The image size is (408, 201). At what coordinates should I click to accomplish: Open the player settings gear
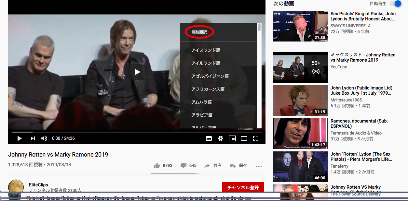pos(221,138)
